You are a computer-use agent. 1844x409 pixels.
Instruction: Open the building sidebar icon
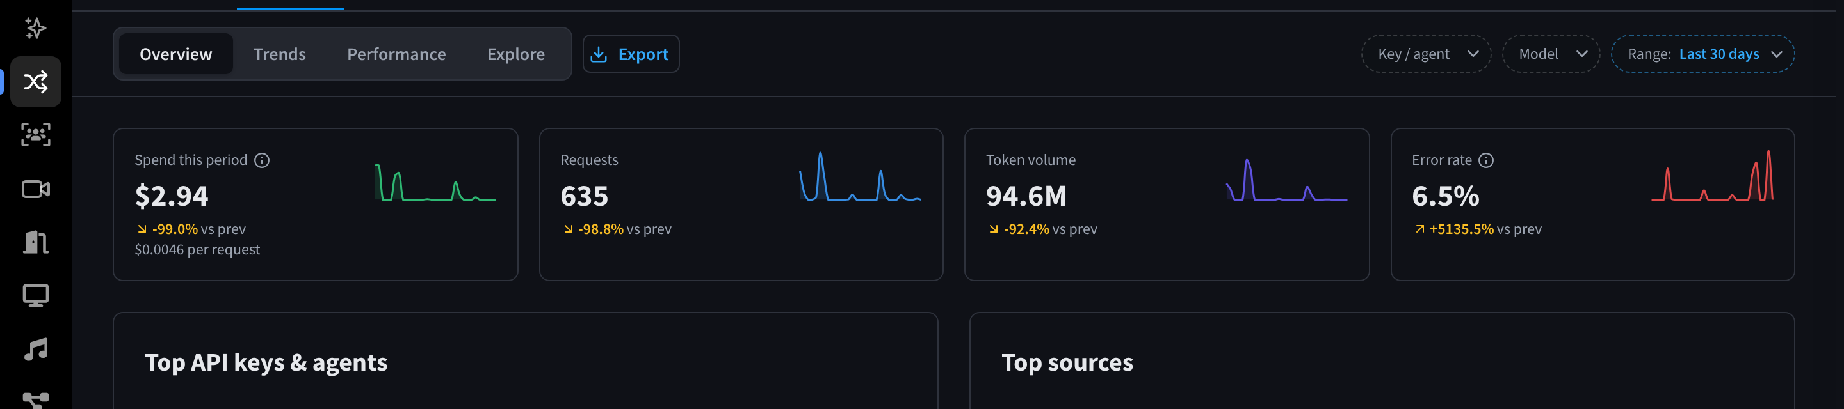(36, 242)
